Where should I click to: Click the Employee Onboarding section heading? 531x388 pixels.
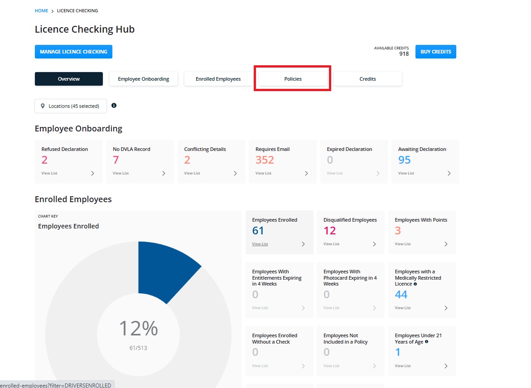coord(78,129)
